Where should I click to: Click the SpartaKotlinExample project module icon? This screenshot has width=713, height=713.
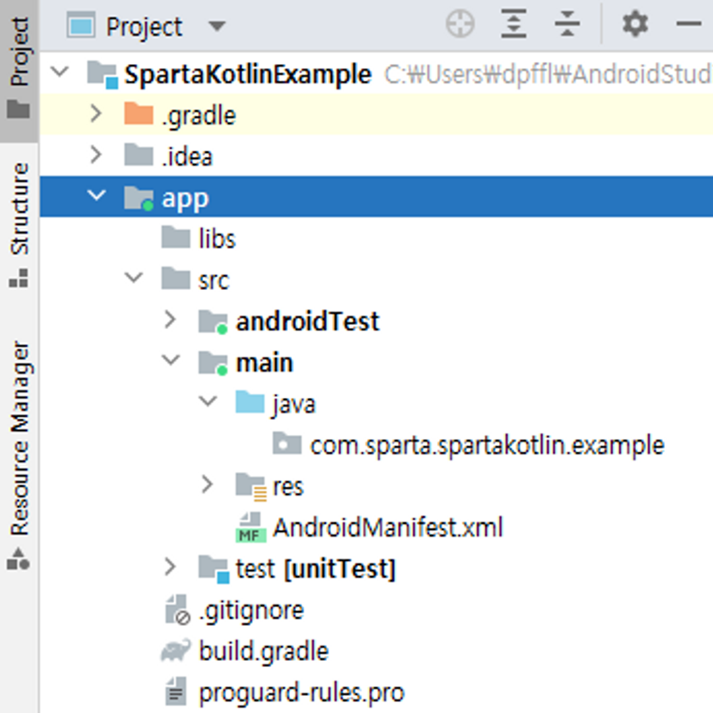point(102,75)
